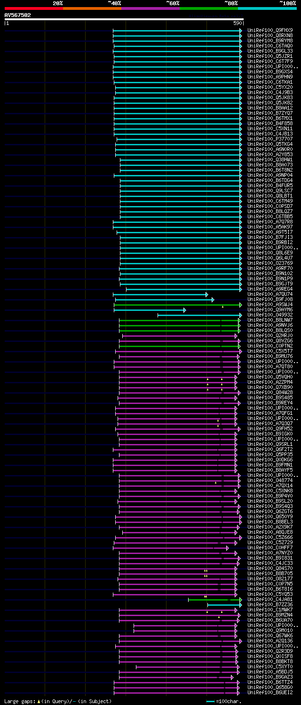The height and width of the screenshot is (705, 301).
Task: Select the UniRef100_Q5JK82 label
Action: point(270,103)
